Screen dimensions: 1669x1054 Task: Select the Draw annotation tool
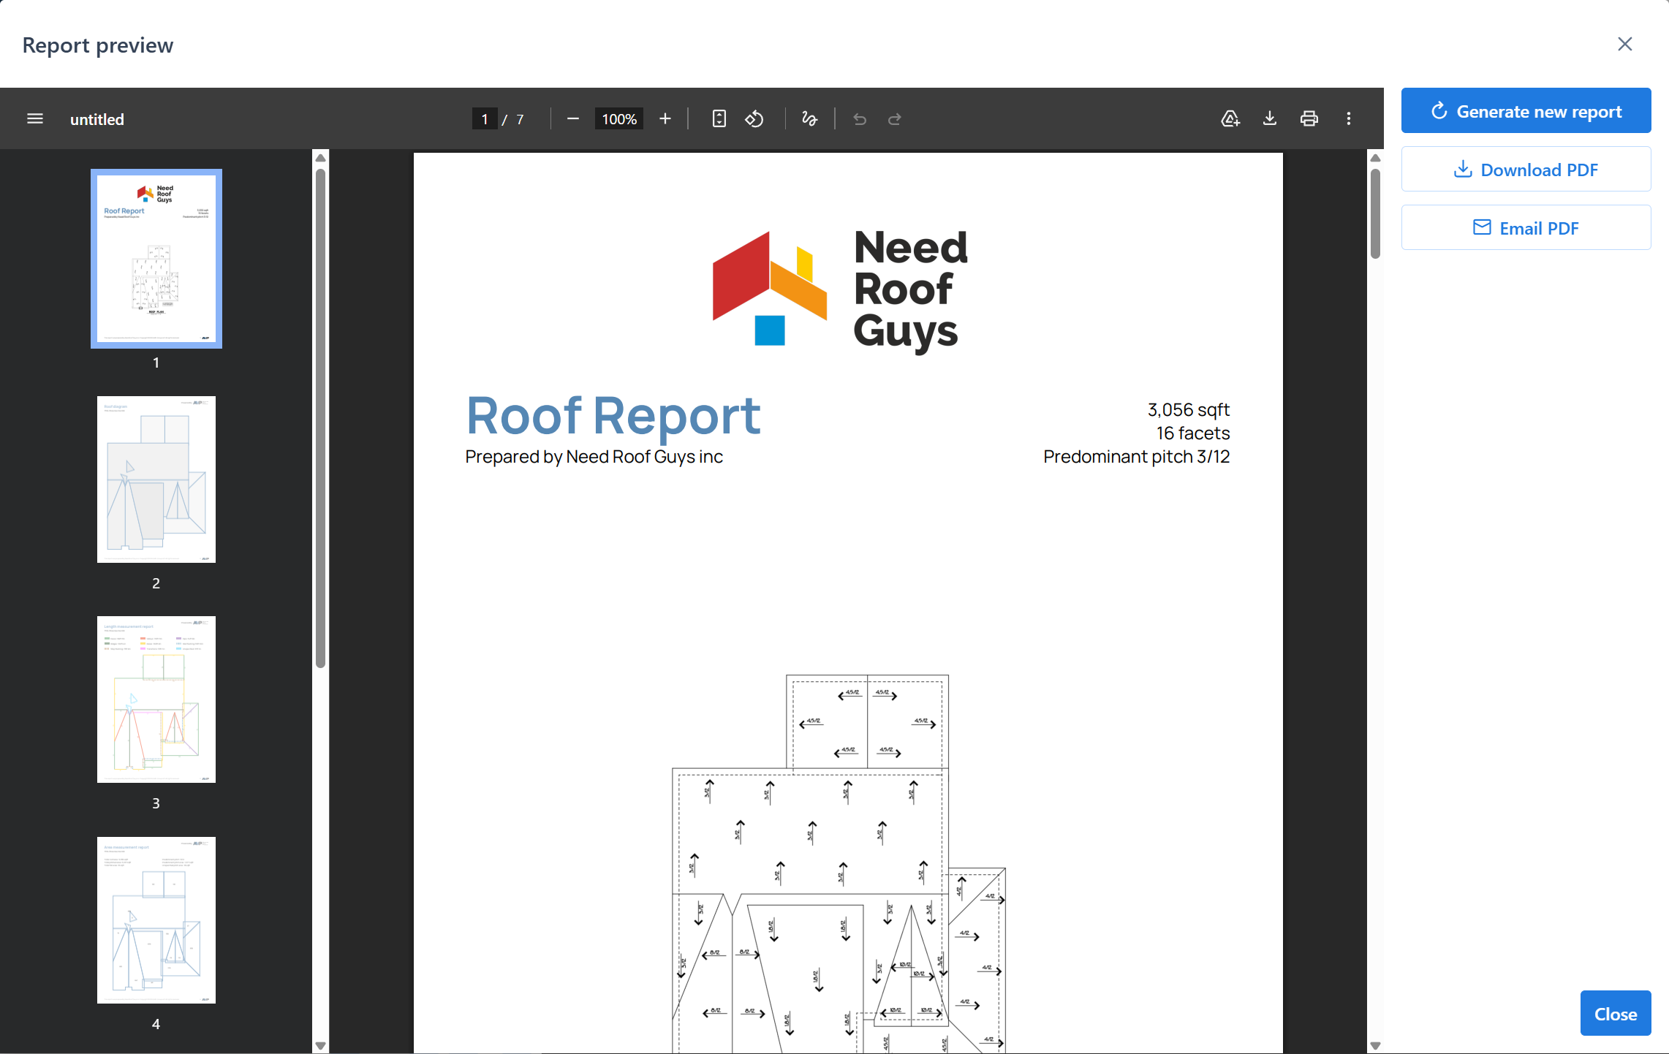click(809, 119)
